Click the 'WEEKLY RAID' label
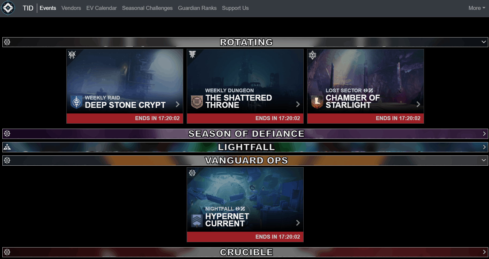The height and width of the screenshot is (259, 489). coord(102,98)
